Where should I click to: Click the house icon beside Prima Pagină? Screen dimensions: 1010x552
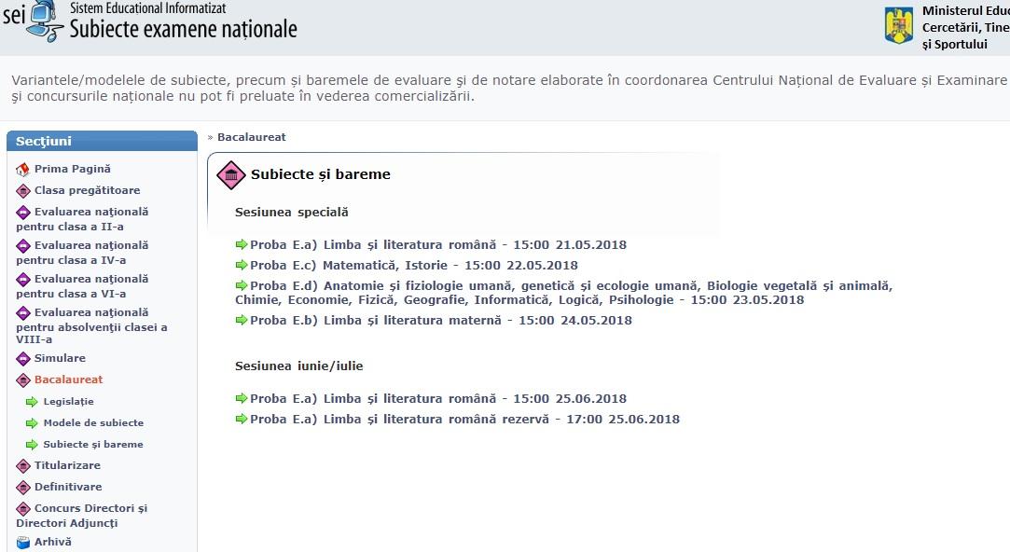pyautogui.click(x=23, y=170)
